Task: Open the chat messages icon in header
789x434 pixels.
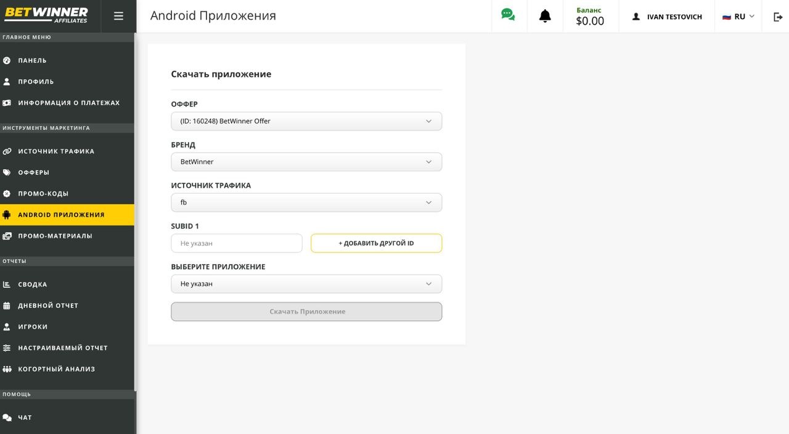Action: 507,13
